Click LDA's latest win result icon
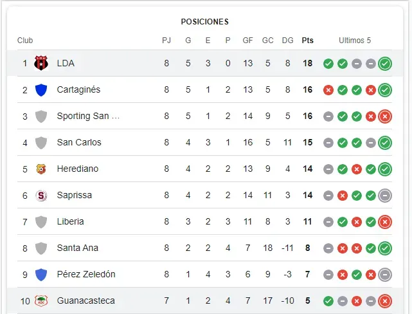Viewport: 412px width, 314px height. (385, 63)
